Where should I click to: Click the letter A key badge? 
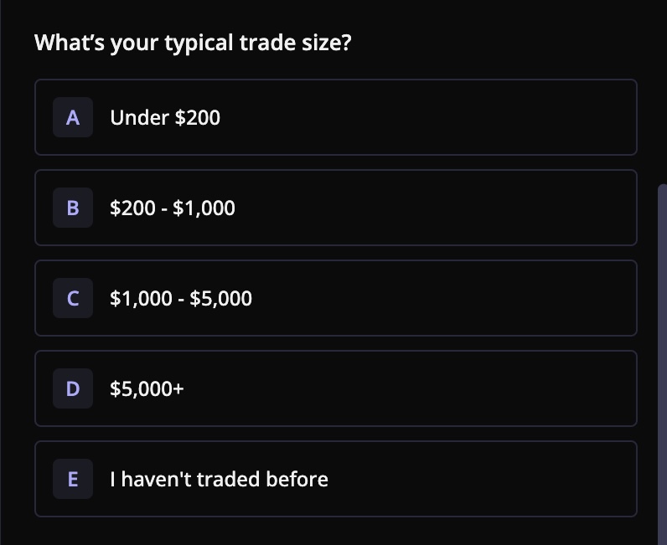coord(73,117)
